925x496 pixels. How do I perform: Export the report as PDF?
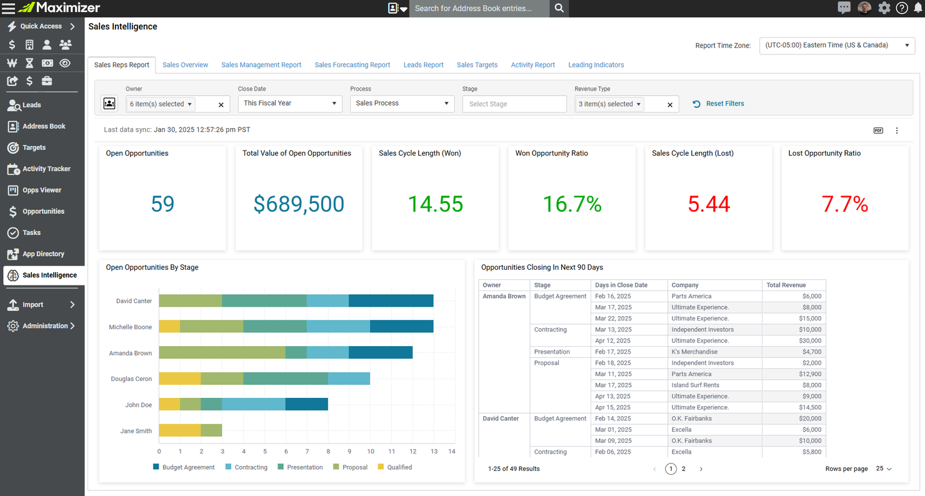pos(878,131)
